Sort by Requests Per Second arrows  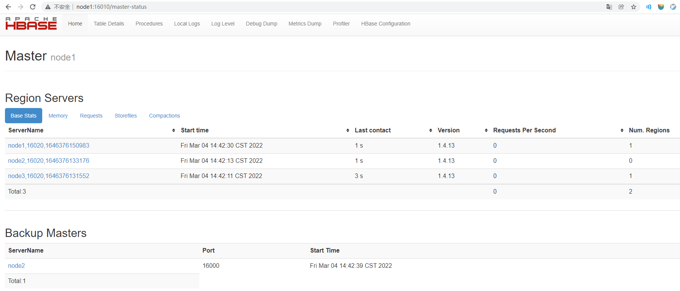tap(622, 130)
